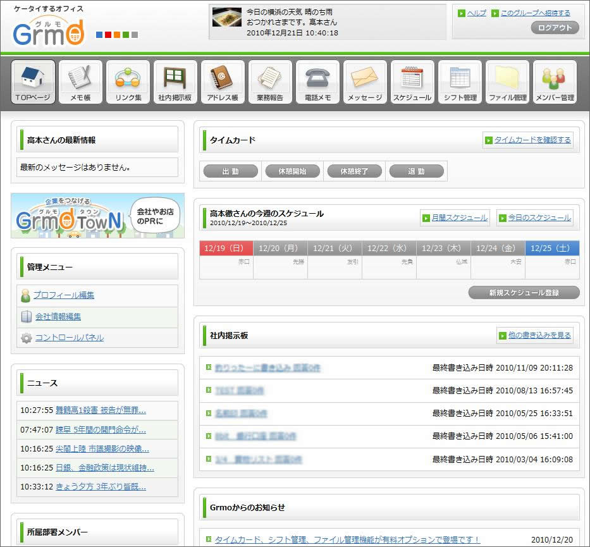Open the 社内掲示板 bulletin board icon
The width and height of the screenshot is (590, 547).
coord(175,82)
